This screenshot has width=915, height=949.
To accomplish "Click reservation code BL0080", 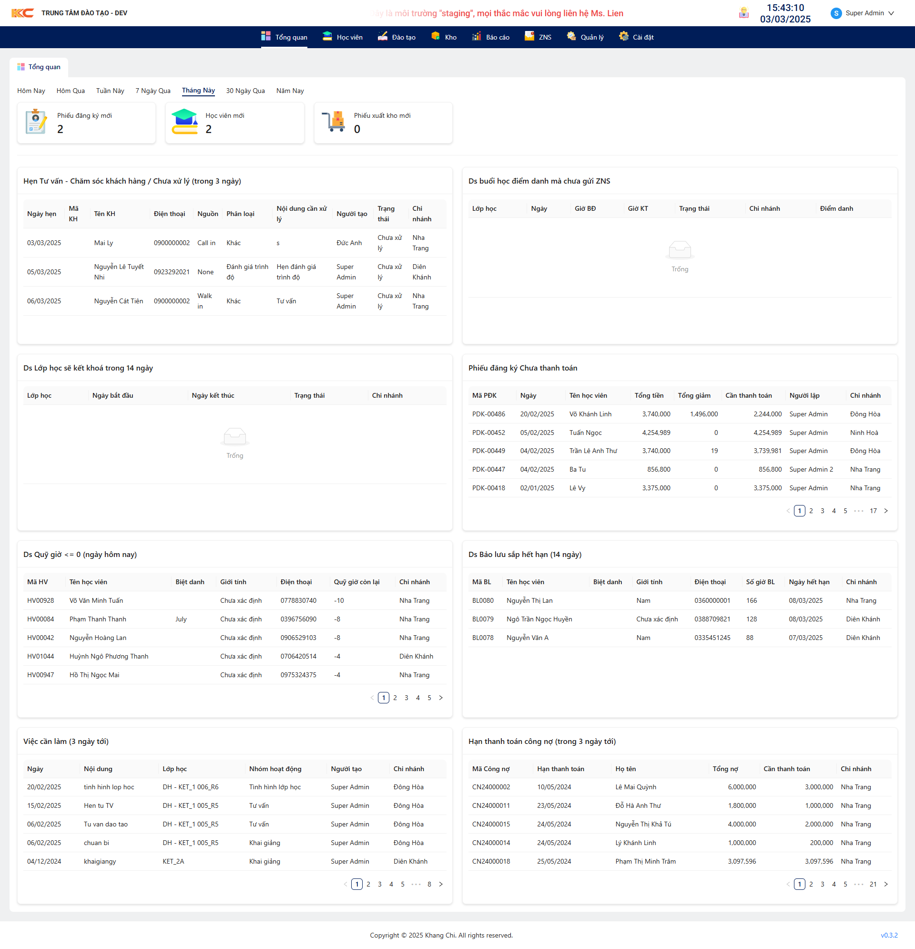I will pyautogui.click(x=483, y=600).
